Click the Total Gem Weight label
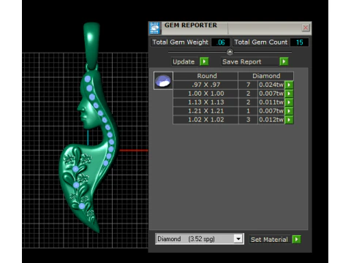The image size is (351, 263). 180,42
